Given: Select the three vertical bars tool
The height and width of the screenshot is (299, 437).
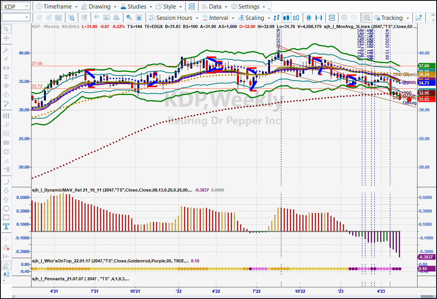Looking at the screenshot, I should (6, 116).
